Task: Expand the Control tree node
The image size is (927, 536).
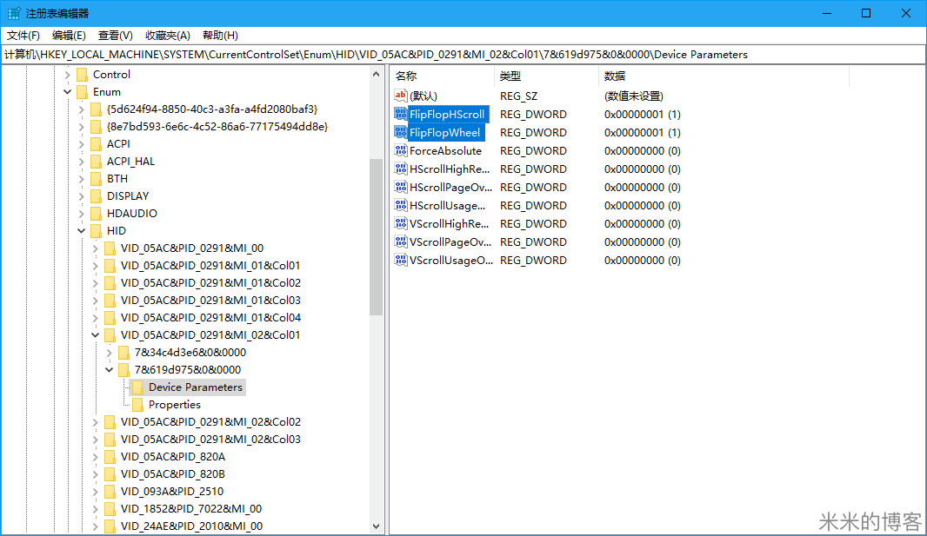Action: pos(67,75)
